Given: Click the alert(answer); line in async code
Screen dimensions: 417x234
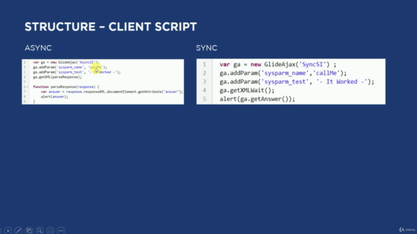Looking at the screenshot, I should click(55, 97).
